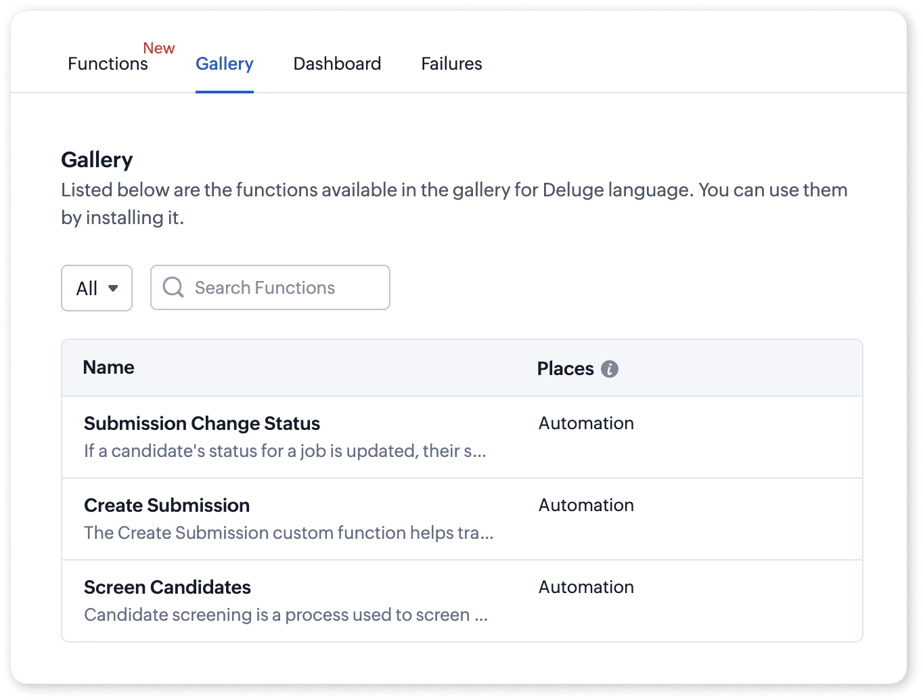
Task: Click Automation in the Screen Candidates row
Action: 586,587
